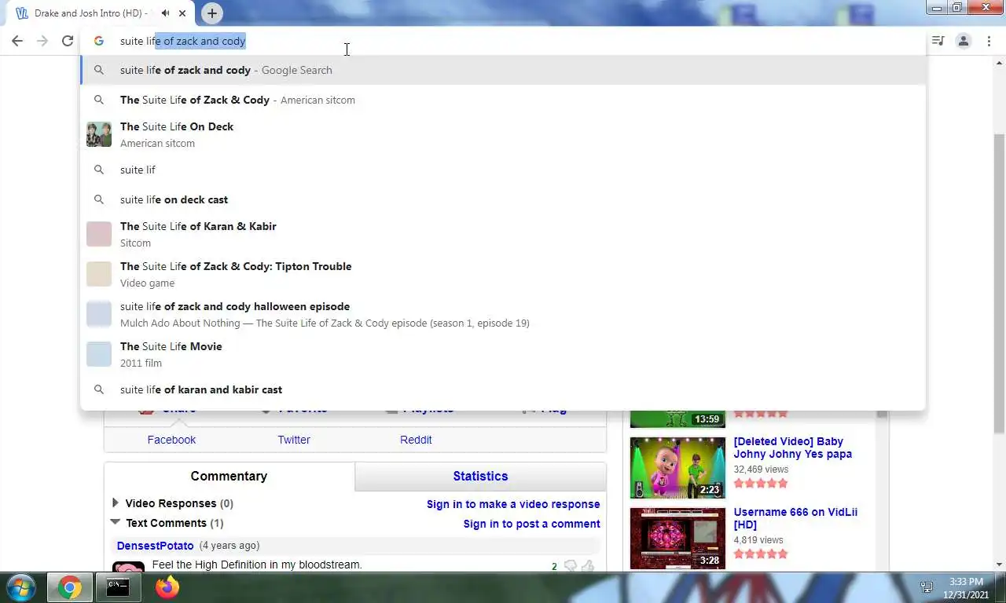
Task: Click The Suite Life On Deck thumbnail image
Action: coord(99,134)
